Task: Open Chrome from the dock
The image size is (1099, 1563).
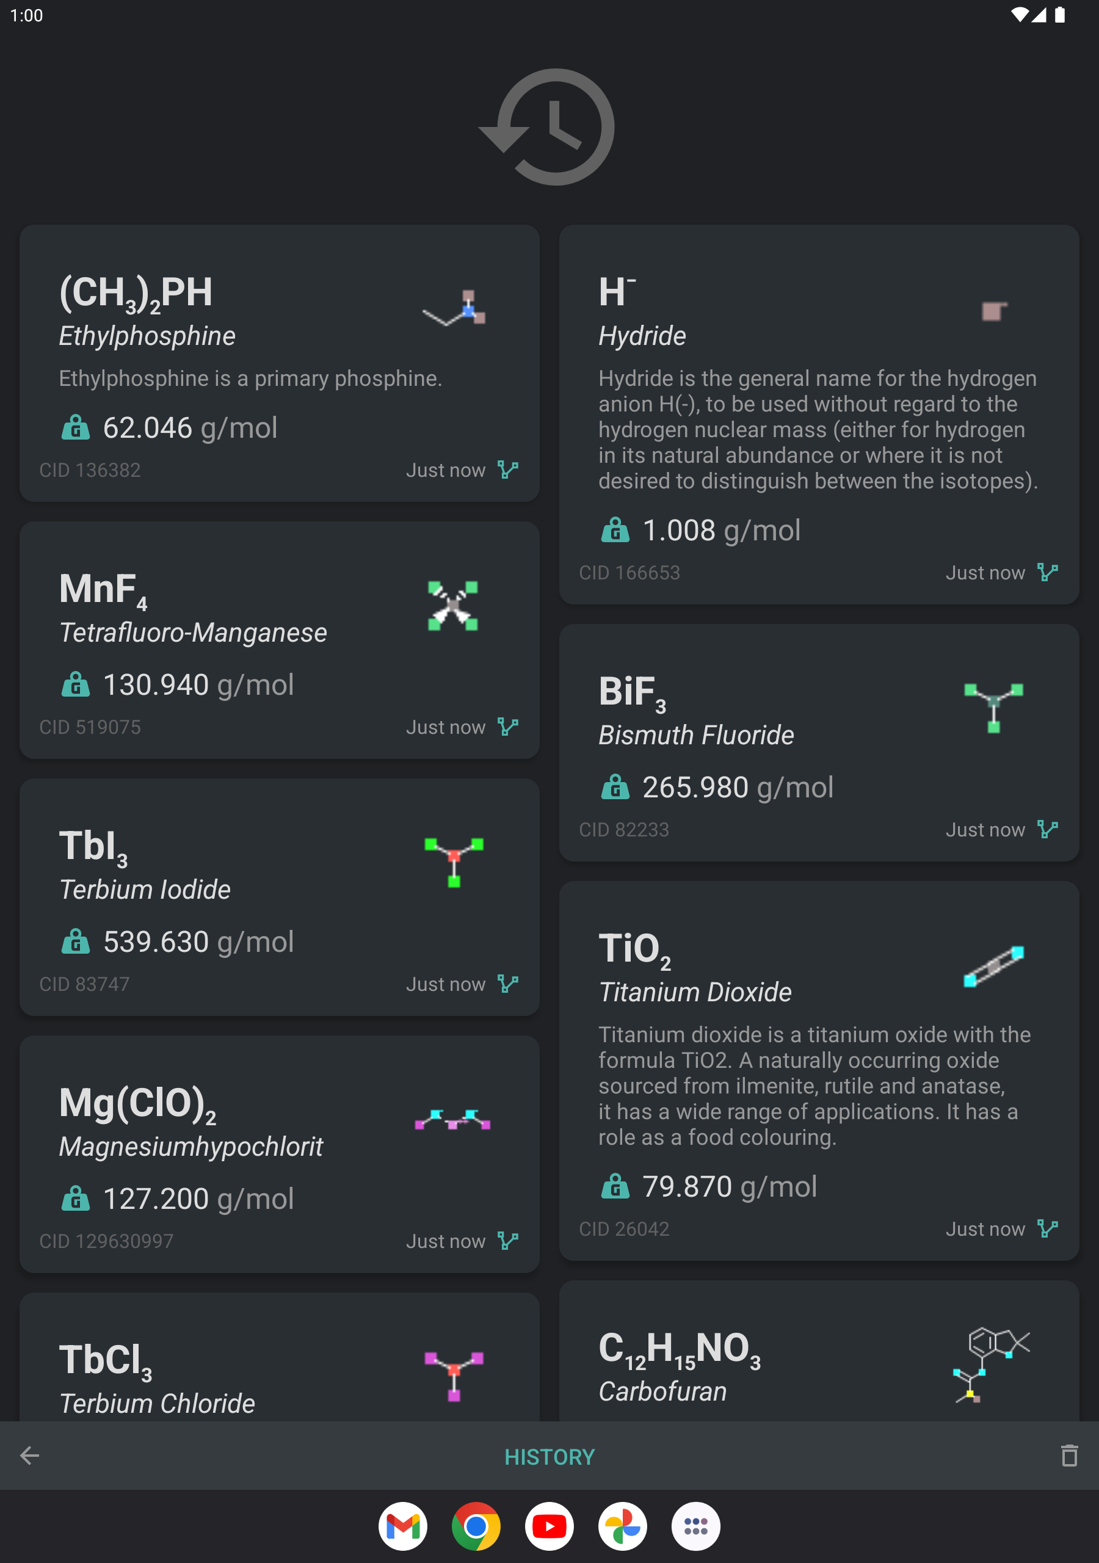Action: pos(476,1526)
